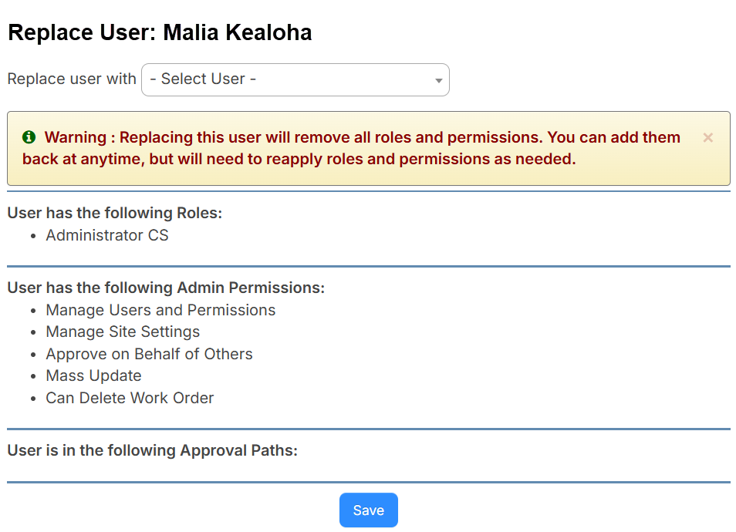Dismiss the warning message using the X
The image size is (736, 532).
pyautogui.click(x=707, y=137)
